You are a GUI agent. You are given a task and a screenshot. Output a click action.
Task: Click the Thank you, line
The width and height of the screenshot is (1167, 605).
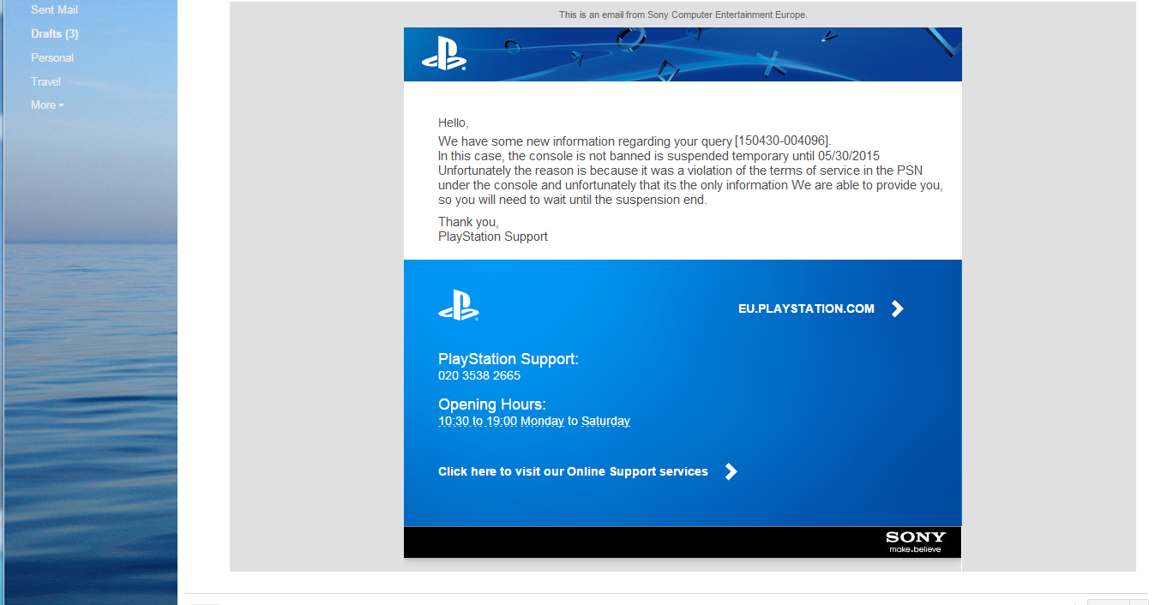pyautogui.click(x=468, y=222)
